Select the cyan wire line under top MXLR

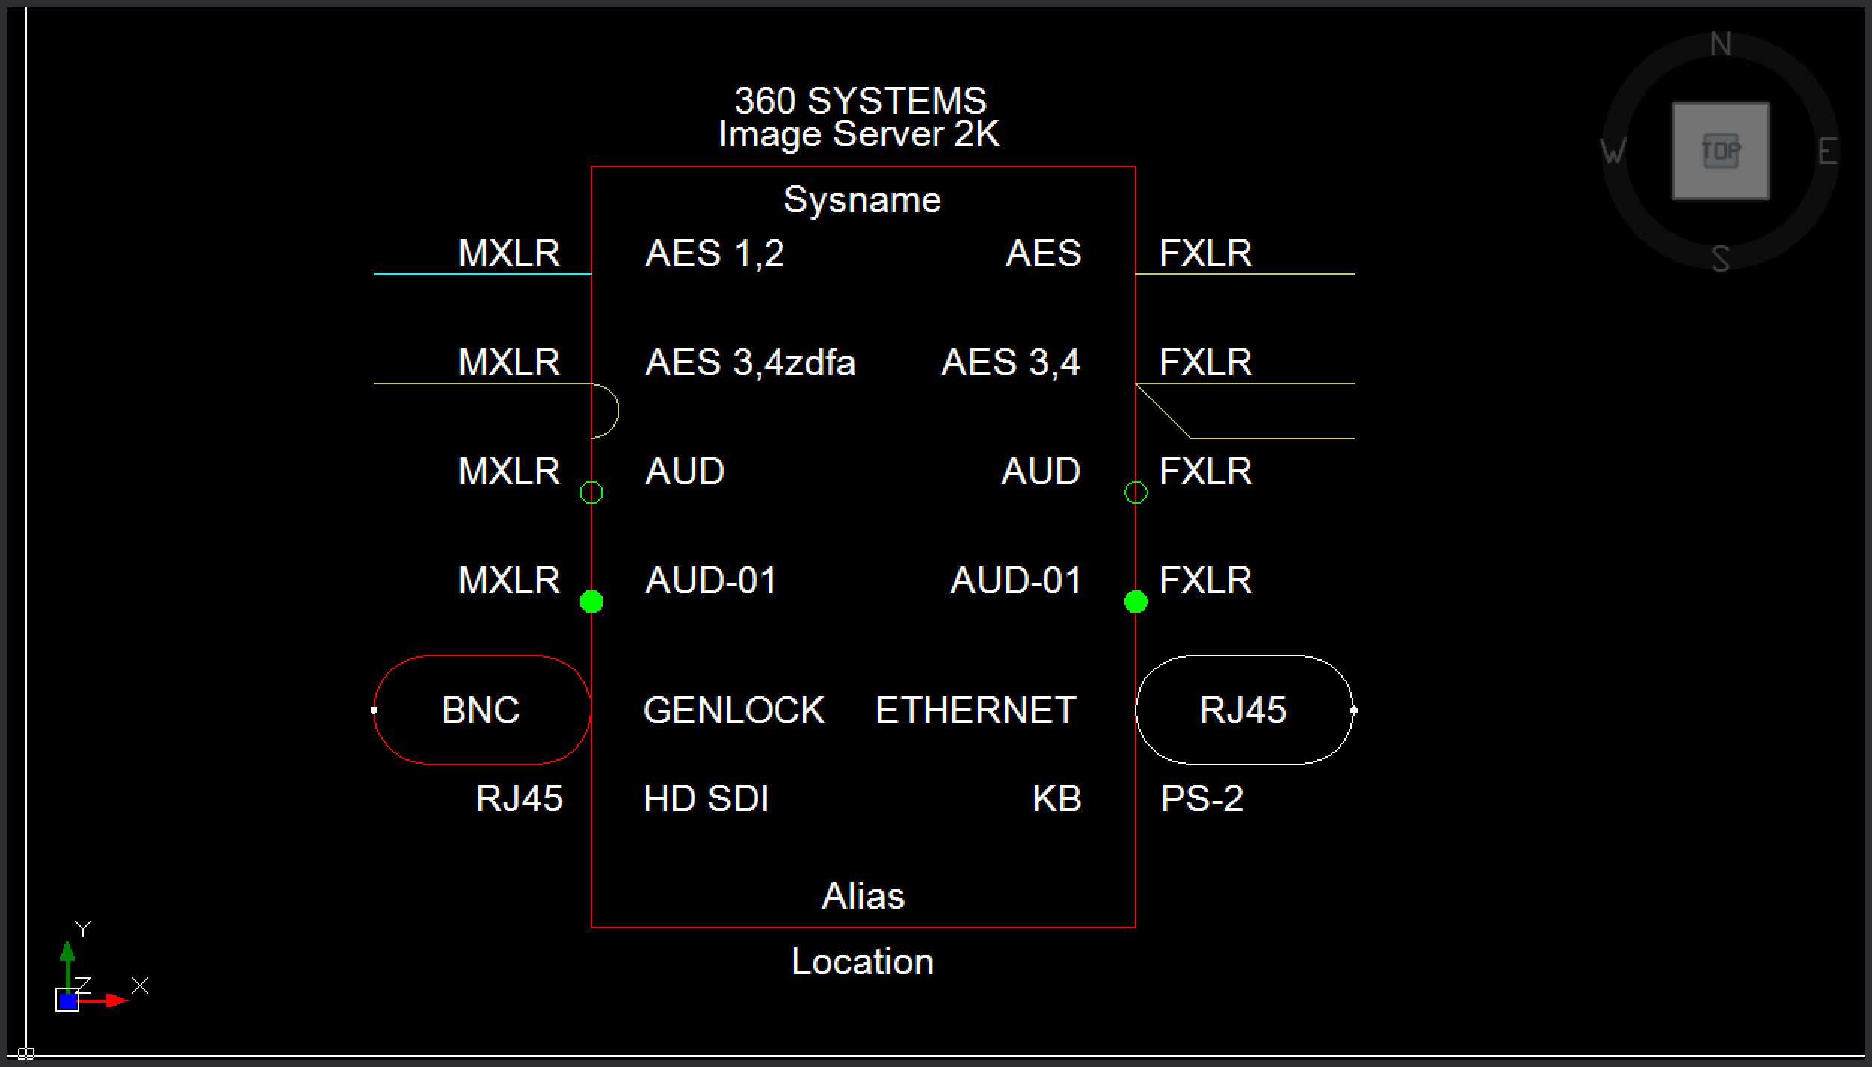click(482, 274)
